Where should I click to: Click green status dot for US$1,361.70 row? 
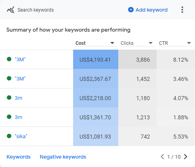tap(9, 117)
